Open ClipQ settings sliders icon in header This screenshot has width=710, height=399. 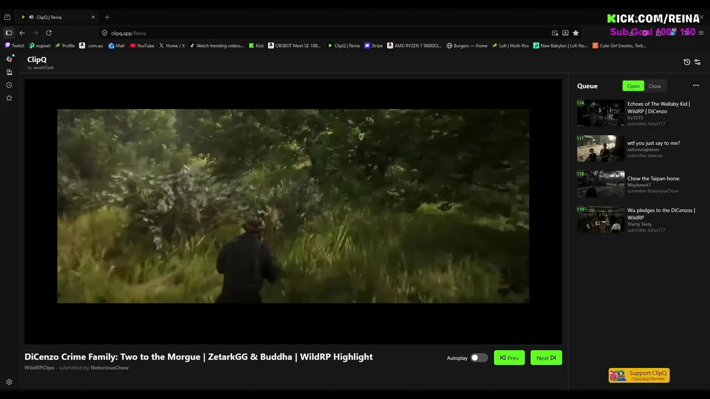click(x=697, y=62)
